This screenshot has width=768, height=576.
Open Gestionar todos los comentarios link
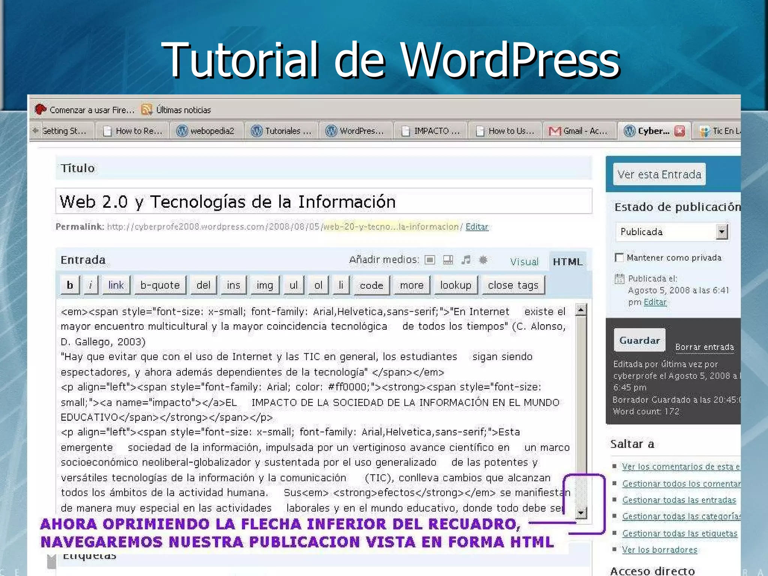click(x=681, y=483)
